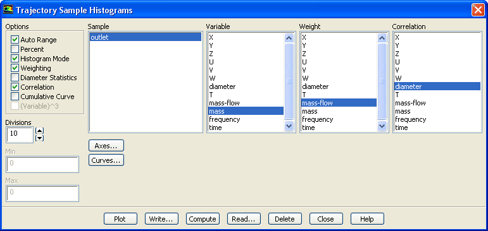
Task: Select Z in the Correlation list
Action: tap(437, 54)
